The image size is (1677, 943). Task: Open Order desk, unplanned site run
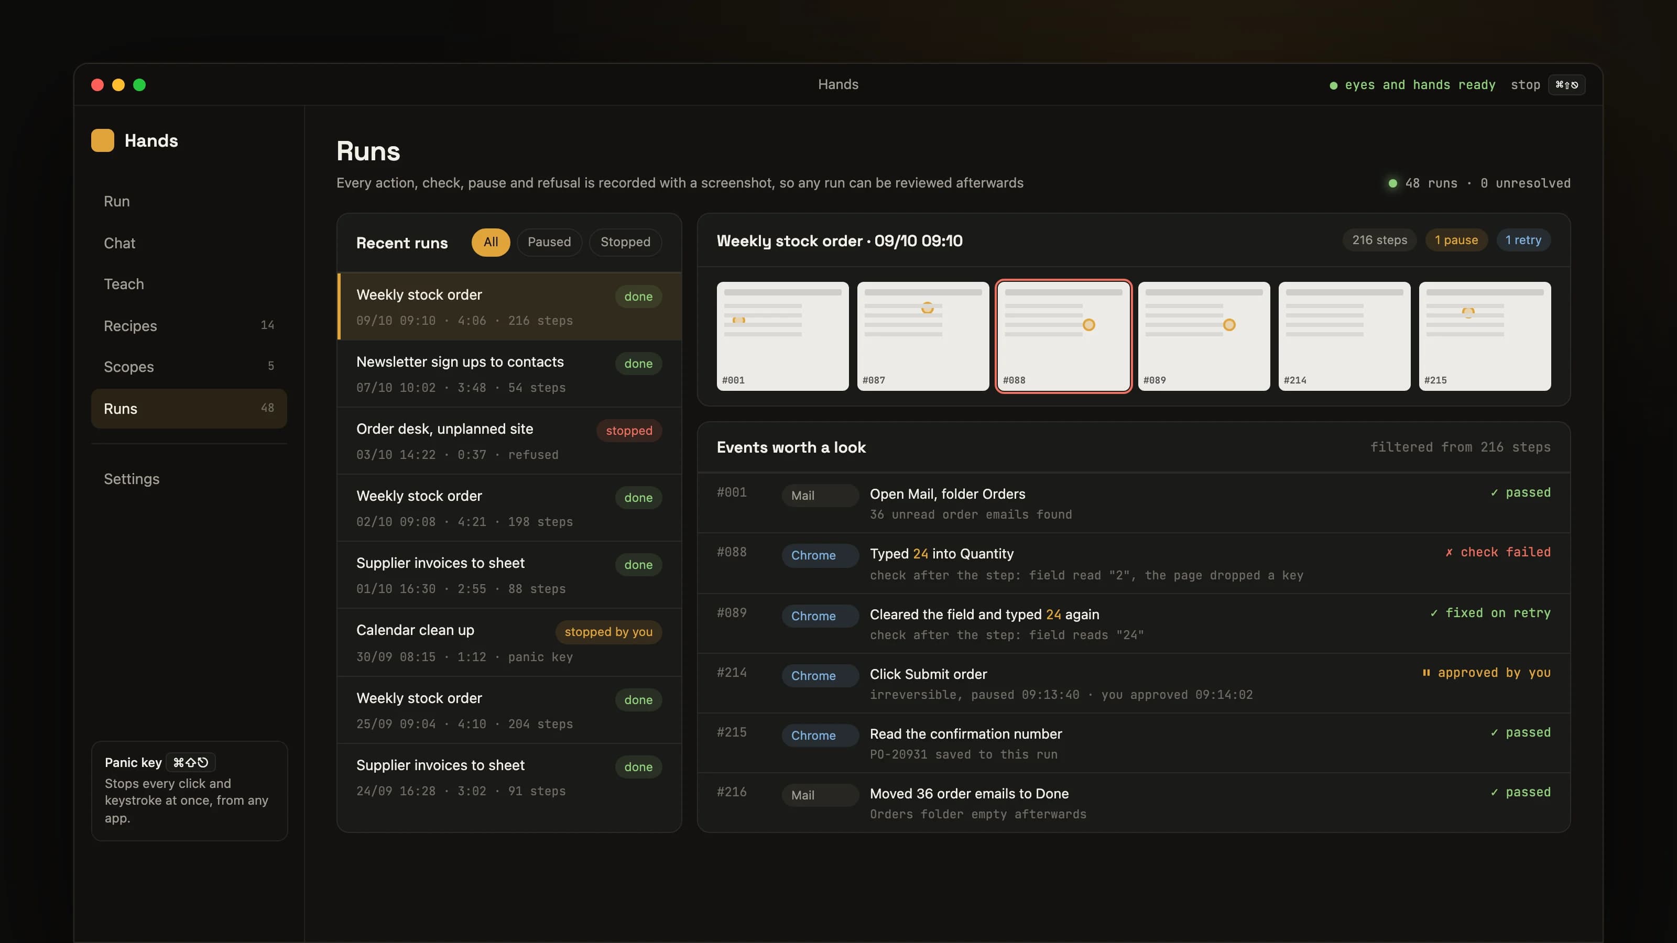[x=509, y=441]
